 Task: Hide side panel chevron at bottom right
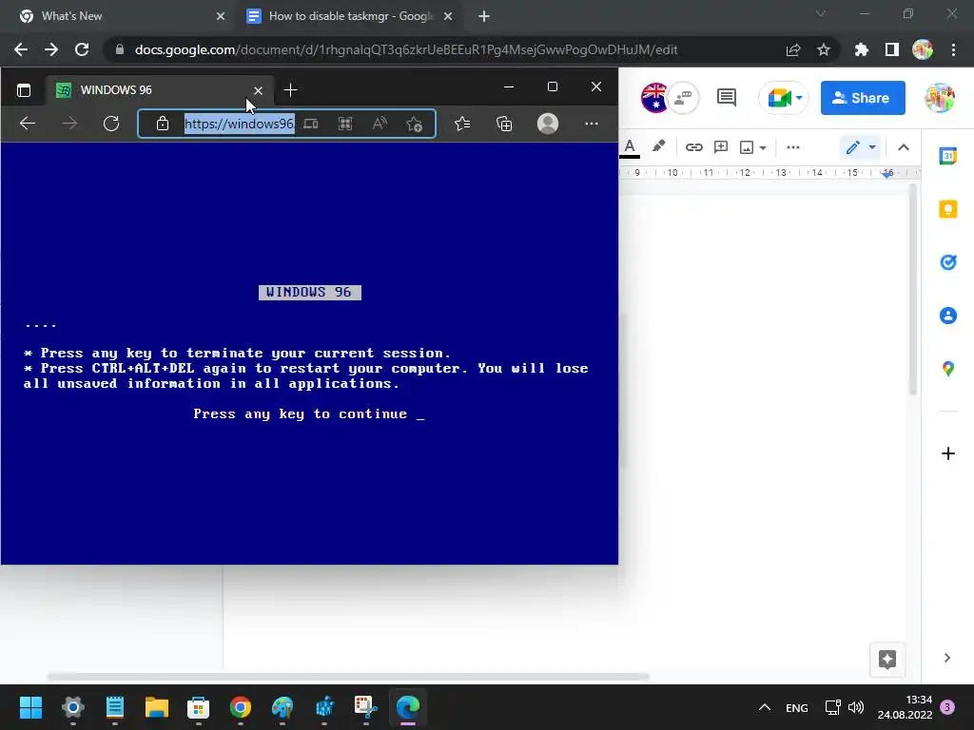(x=946, y=658)
